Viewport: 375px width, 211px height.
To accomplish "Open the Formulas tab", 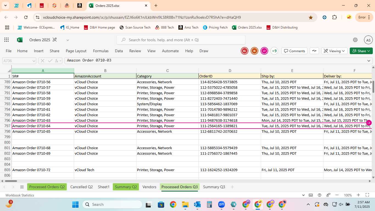I will click(101, 51).
